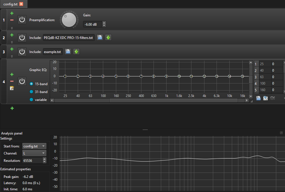The image size is (285, 192).
Task: Open file browser for PEQdB-KZ EDC PRO include
Action: pyautogui.click(x=100, y=37)
